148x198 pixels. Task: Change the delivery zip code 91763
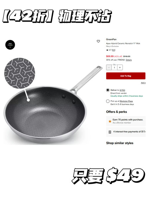pos(122,90)
